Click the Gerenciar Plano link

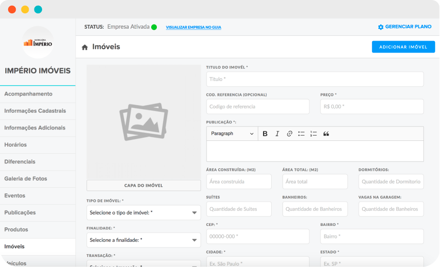click(x=408, y=27)
